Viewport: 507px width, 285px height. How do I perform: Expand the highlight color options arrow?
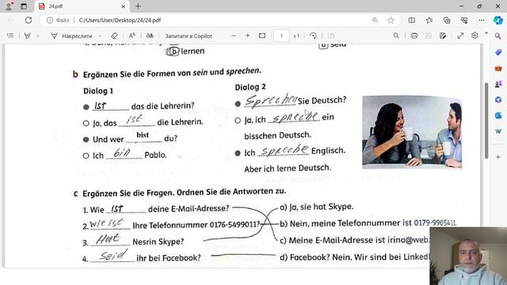tap(38, 36)
